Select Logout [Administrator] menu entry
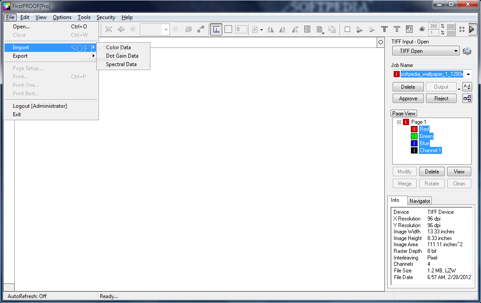Image resolution: width=481 pixels, height=303 pixels. pos(51,106)
